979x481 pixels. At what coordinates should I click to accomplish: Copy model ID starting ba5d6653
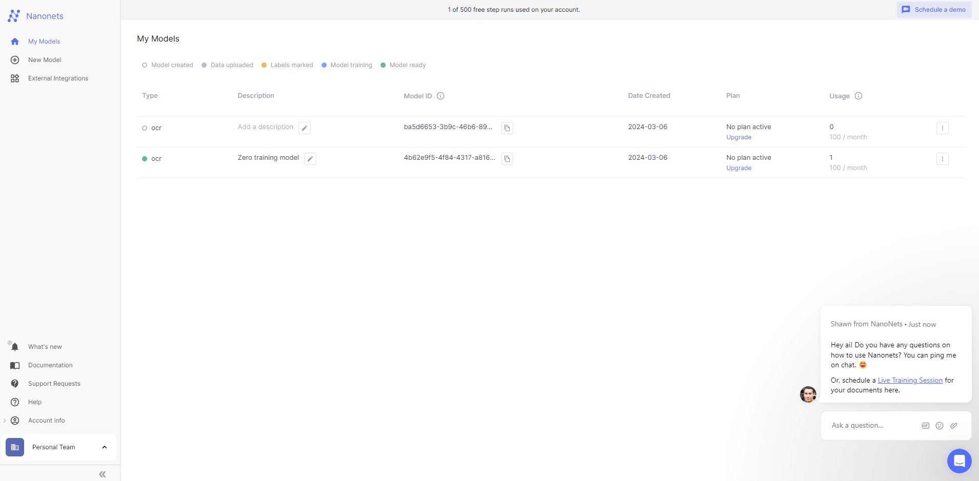pyautogui.click(x=507, y=128)
